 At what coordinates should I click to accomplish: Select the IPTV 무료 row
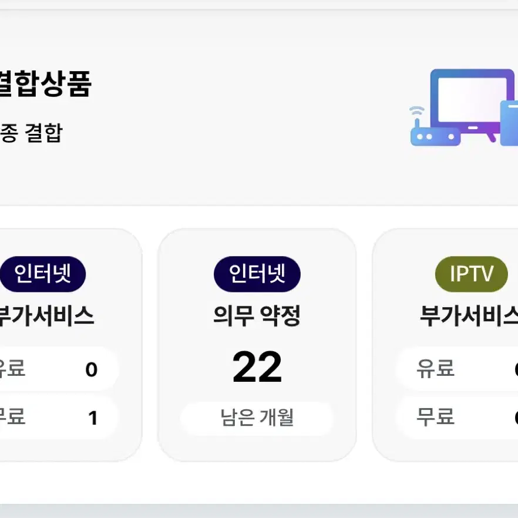click(x=457, y=418)
